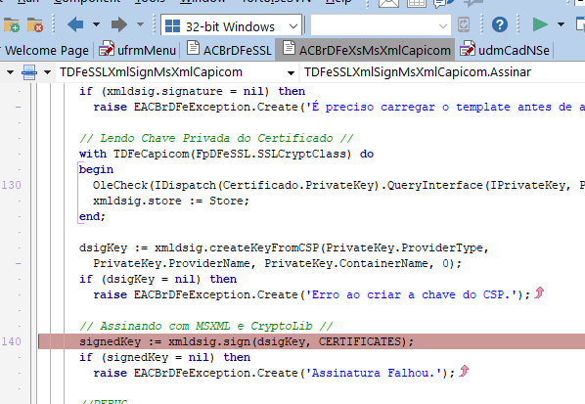Open the forward-navigation history dropdown arrow

click(140, 24)
